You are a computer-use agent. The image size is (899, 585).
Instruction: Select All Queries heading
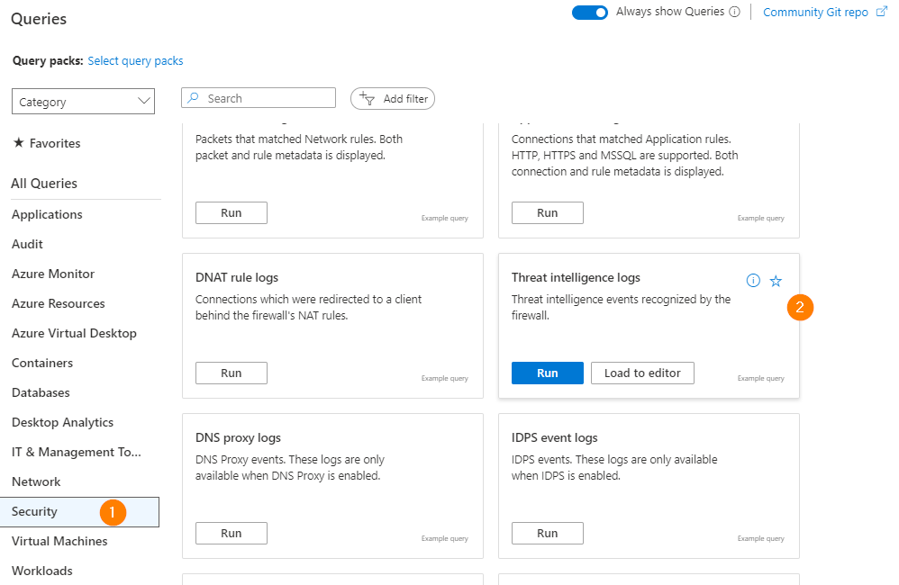point(44,184)
